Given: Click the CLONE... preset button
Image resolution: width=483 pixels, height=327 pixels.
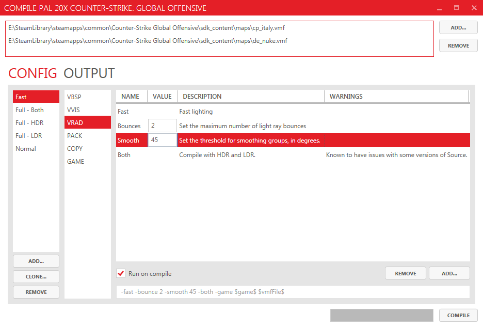Looking at the screenshot, I should tap(36, 276).
